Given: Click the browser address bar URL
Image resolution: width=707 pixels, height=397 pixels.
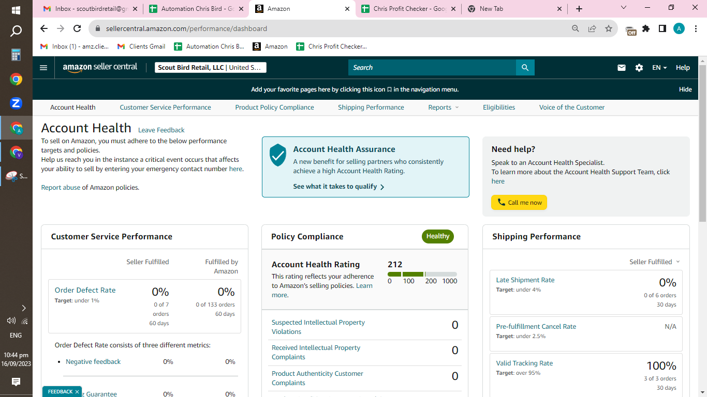Looking at the screenshot, I should point(187,29).
